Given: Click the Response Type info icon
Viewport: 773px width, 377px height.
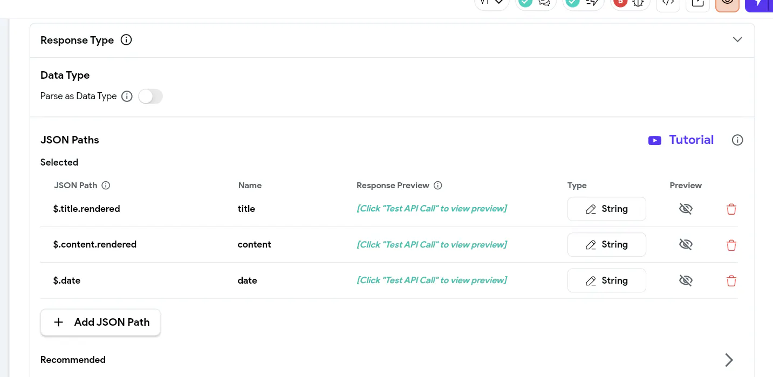Looking at the screenshot, I should 126,40.
